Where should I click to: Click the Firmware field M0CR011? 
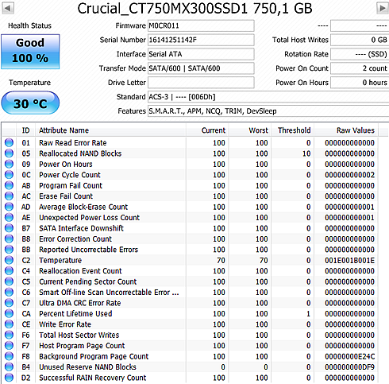(201, 25)
